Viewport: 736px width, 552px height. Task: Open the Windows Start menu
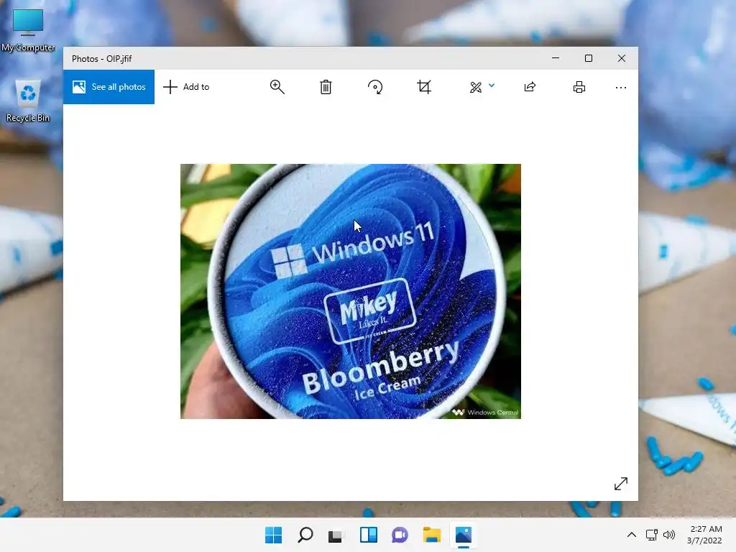pos(274,535)
